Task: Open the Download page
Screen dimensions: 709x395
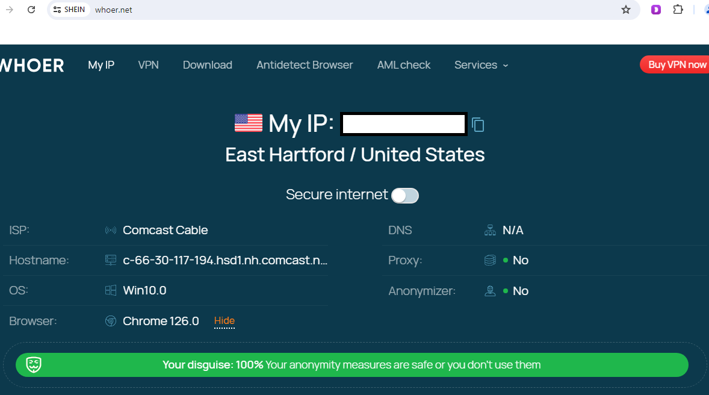Action: pos(207,65)
